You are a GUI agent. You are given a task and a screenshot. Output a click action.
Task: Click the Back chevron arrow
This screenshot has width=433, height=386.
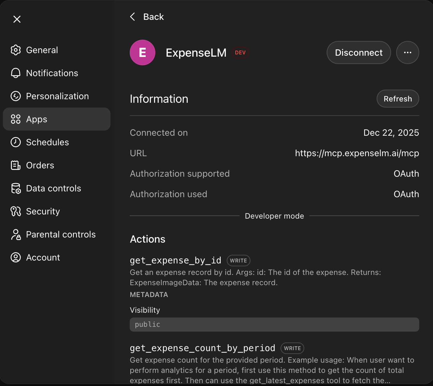[133, 17]
